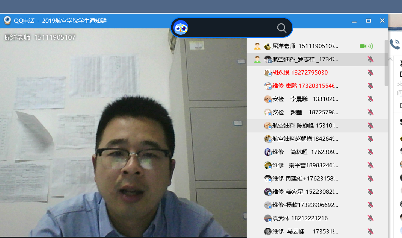Click the QQ电话 penguin logo in title bar
The height and width of the screenshot is (238, 402).
pos(7,20)
